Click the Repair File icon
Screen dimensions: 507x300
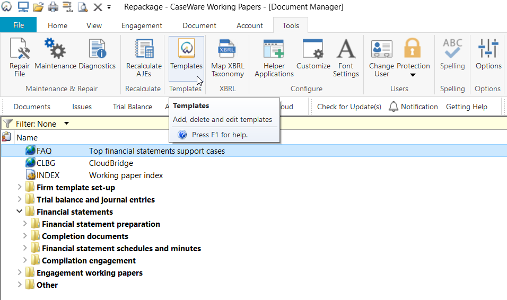[x=20, y=48]
